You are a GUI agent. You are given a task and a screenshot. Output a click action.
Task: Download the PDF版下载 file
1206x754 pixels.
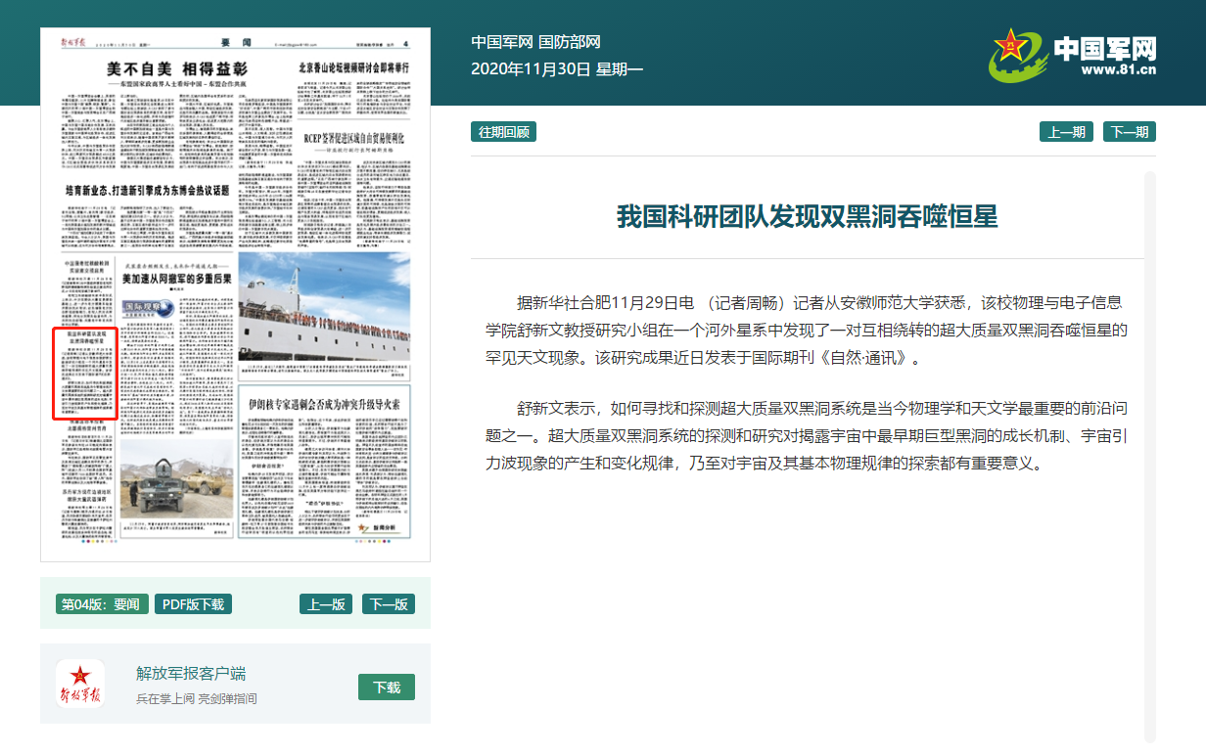coord(193,604)
